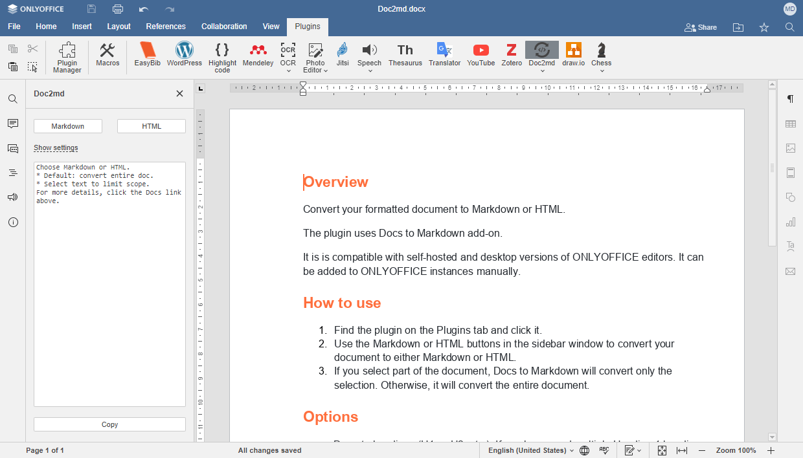Screen dimensions: 803x458
Task: Click the Redo arrow icon
Action: click(x=170, y=9)
